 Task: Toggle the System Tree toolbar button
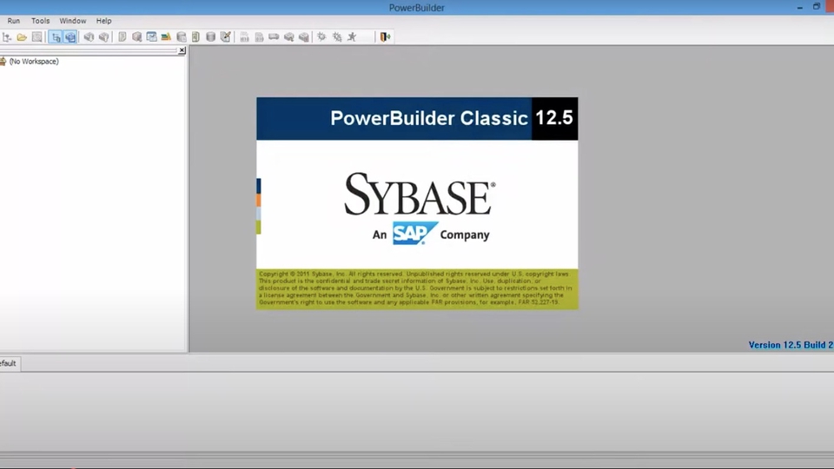pyautogui.click(x=56, y=37)
